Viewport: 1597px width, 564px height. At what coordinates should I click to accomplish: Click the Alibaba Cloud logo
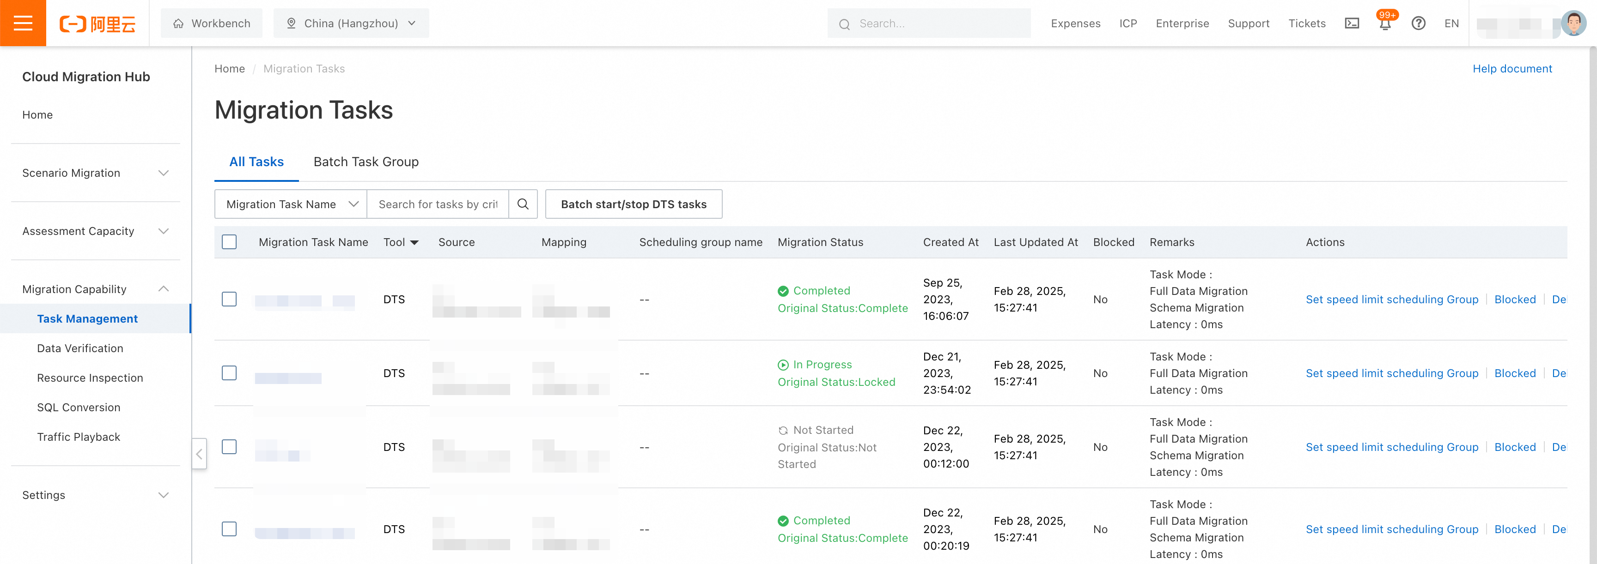(98, 24)
